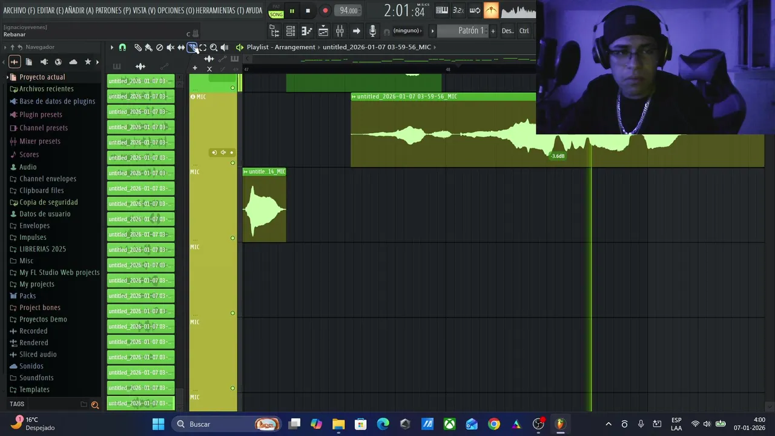The width and height of the screenshot is (775, 436).
Task: Select the Paint brush tool in playlist toolbar
Action: [x=148, y=47]
